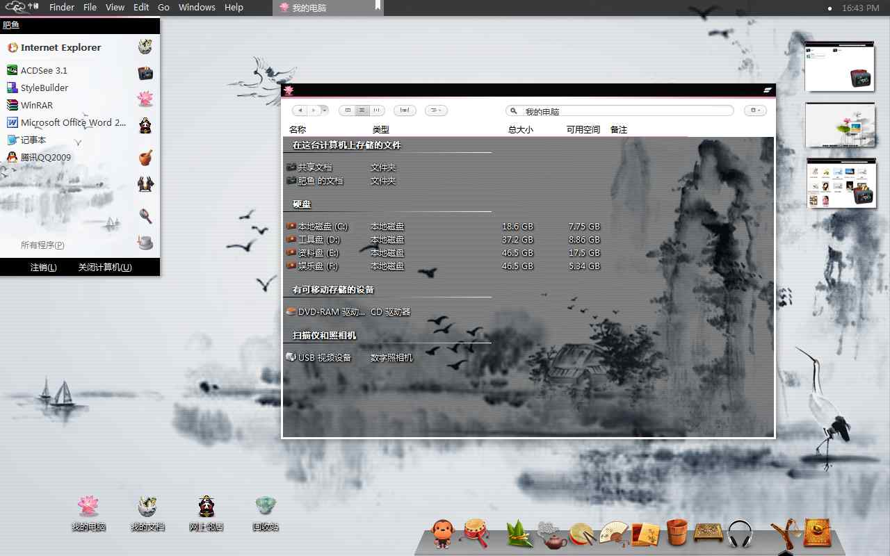
Task: Open the Windows menu
Action: 197,7
